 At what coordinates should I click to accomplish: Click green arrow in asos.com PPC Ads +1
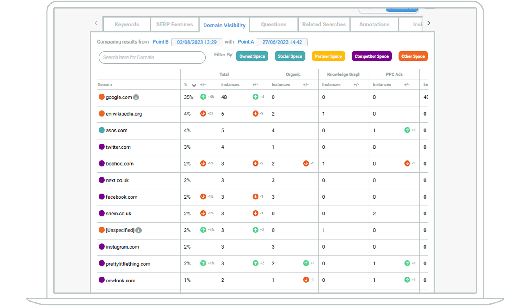[x=407, y=130]
